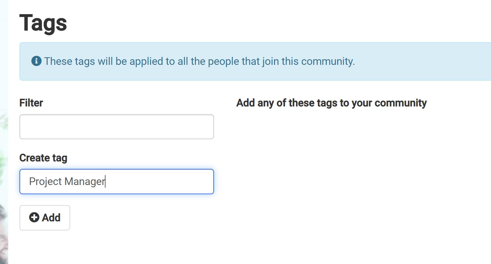Click the 'Project Manager' text in field

click(67, 181)
